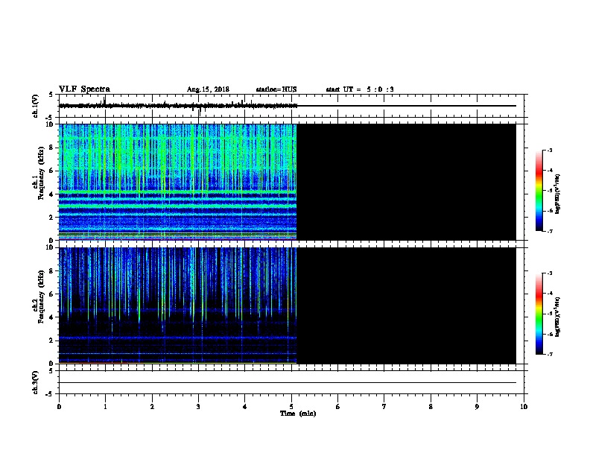Click time-axis tick label "9" at bottom

point(477,407)
